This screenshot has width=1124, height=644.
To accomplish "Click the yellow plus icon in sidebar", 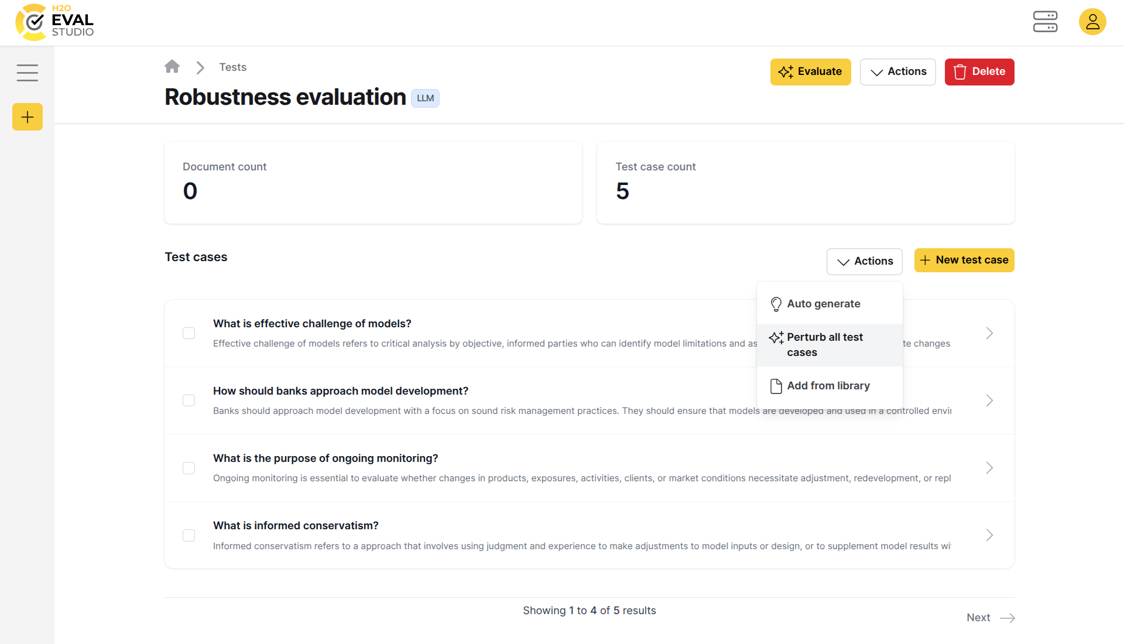I will click(27, 117).
